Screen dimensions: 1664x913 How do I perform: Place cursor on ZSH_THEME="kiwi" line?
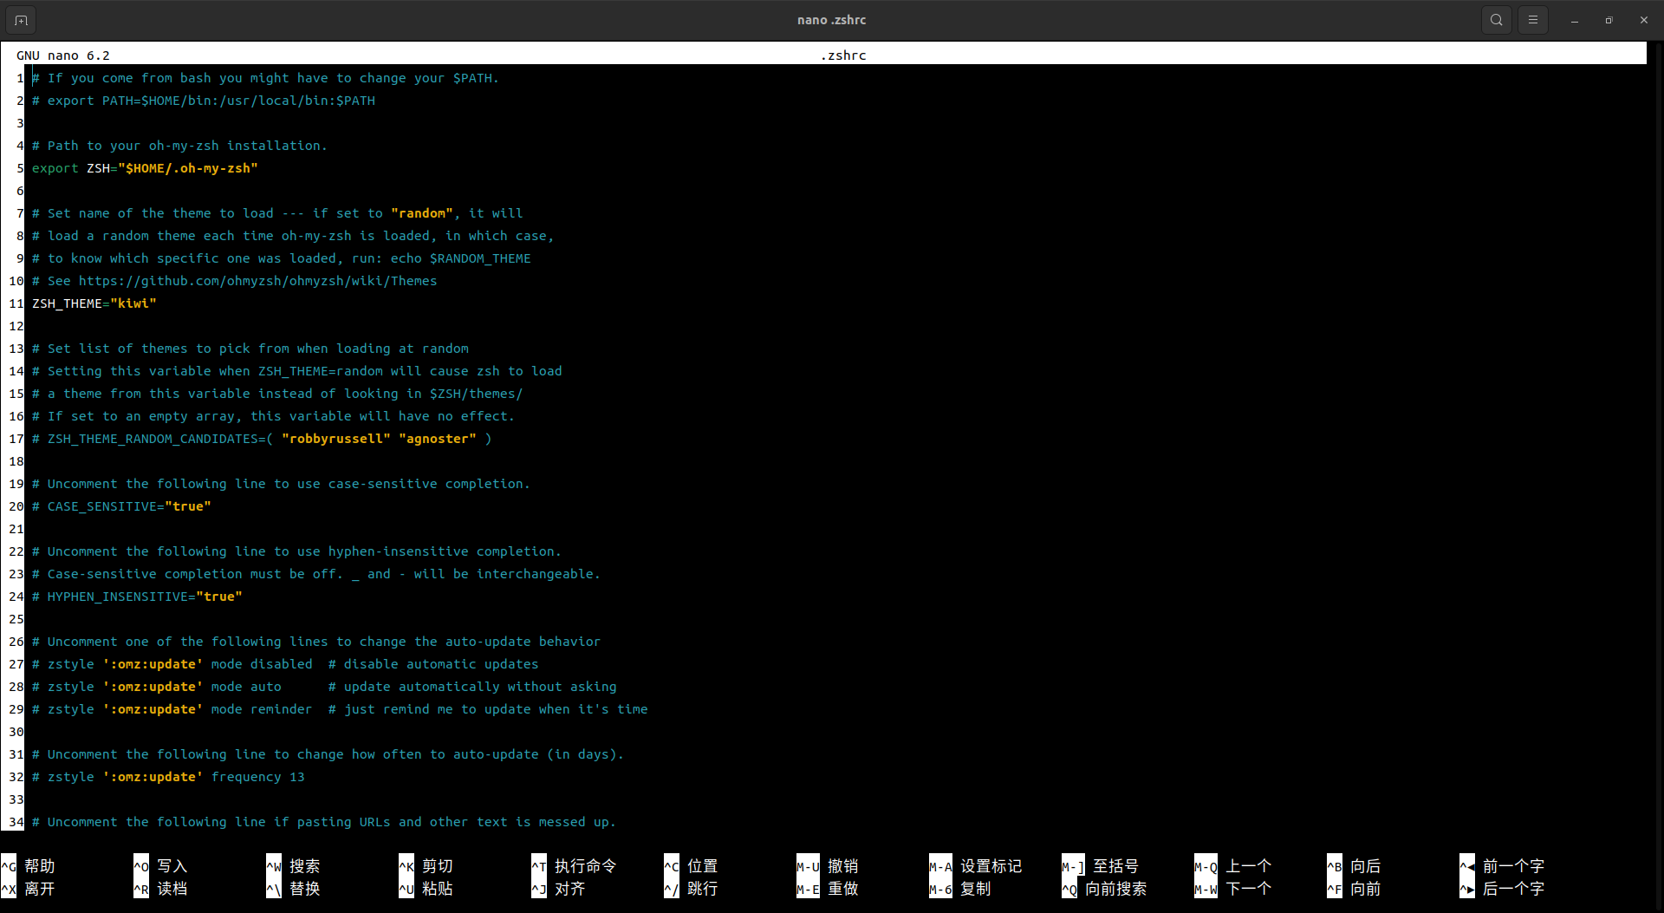pyautogui.click(x=94, y=303)
